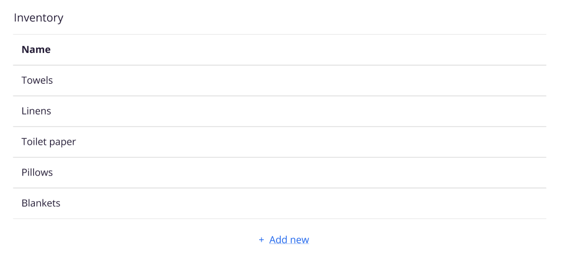The image size is (563, 258).
Task: Click the Pillows name text
Action: [37, 173]
